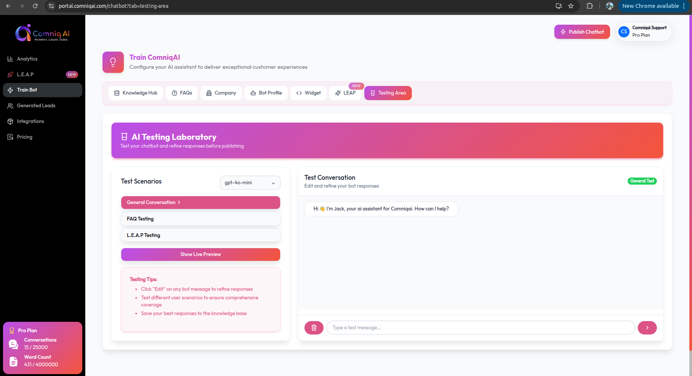Open the Chrome profile avatar

[610, 6]
